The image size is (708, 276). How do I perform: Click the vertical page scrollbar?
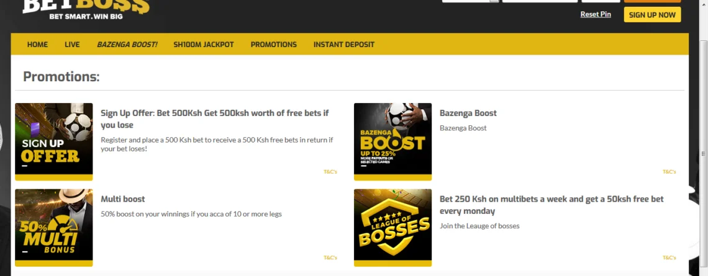[704, 153]
